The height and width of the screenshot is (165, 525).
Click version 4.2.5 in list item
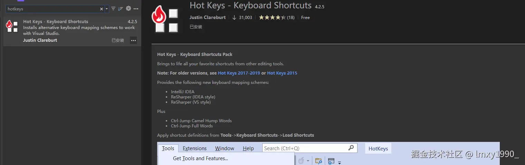click(x=132, y=21)
